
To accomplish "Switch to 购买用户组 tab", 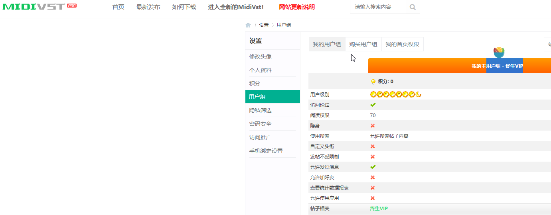I will [x=363, y=44].
